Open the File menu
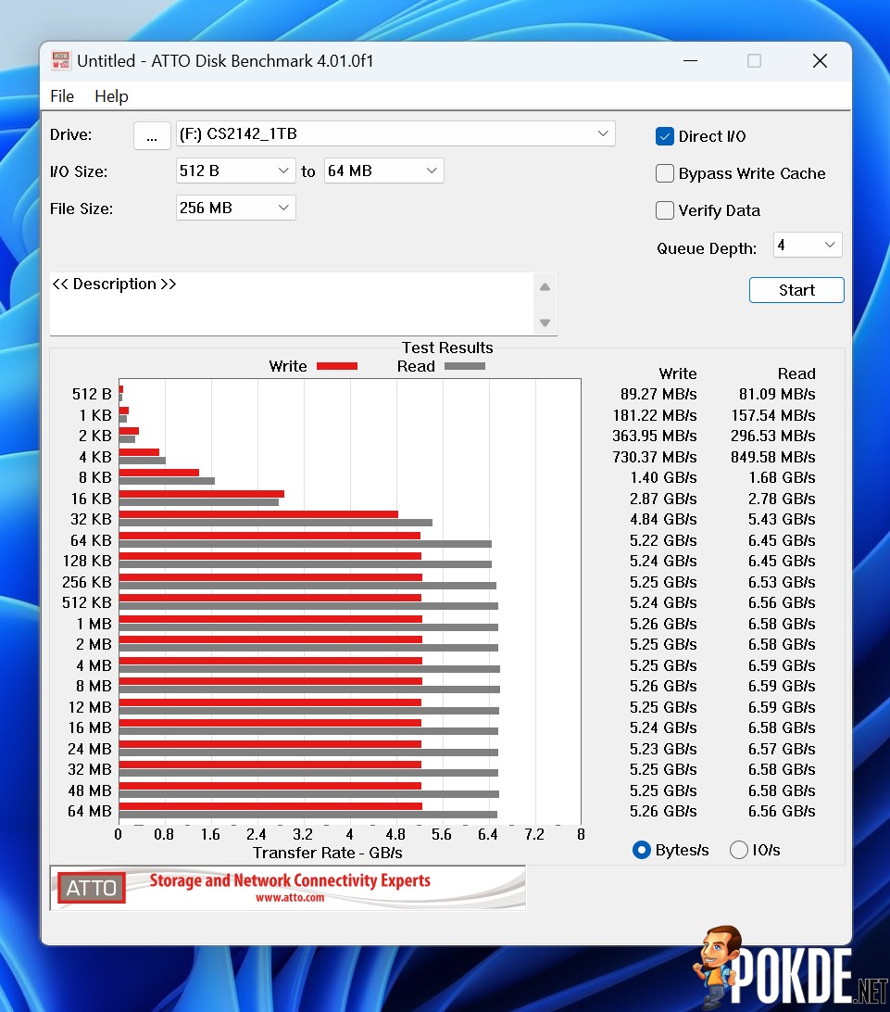 (62, 96)
